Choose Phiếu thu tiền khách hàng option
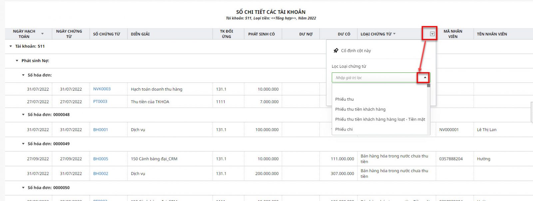Screen dimensions: 533x201 click(x=360, y=109)
